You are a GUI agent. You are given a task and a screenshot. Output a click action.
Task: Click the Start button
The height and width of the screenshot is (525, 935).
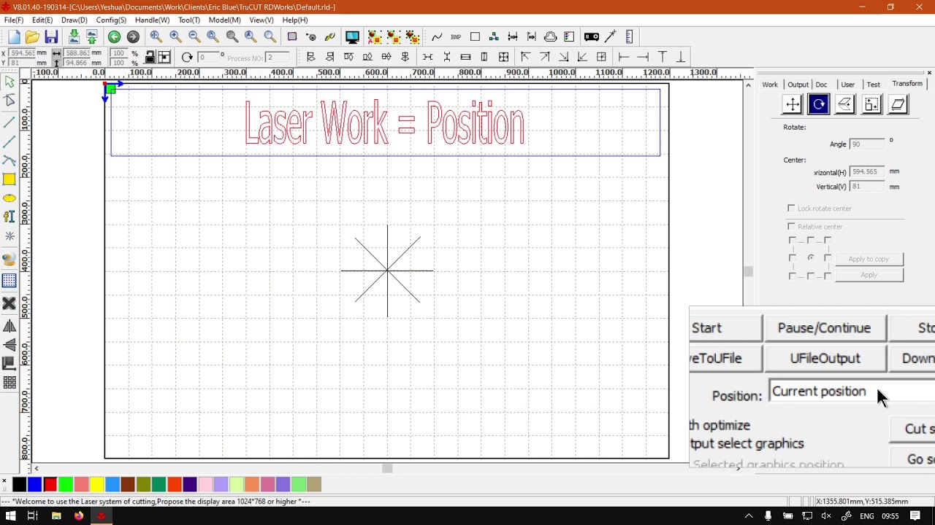tap(725, 328)
